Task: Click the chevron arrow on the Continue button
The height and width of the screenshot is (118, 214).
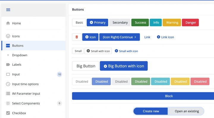Action: coord(135,37)
